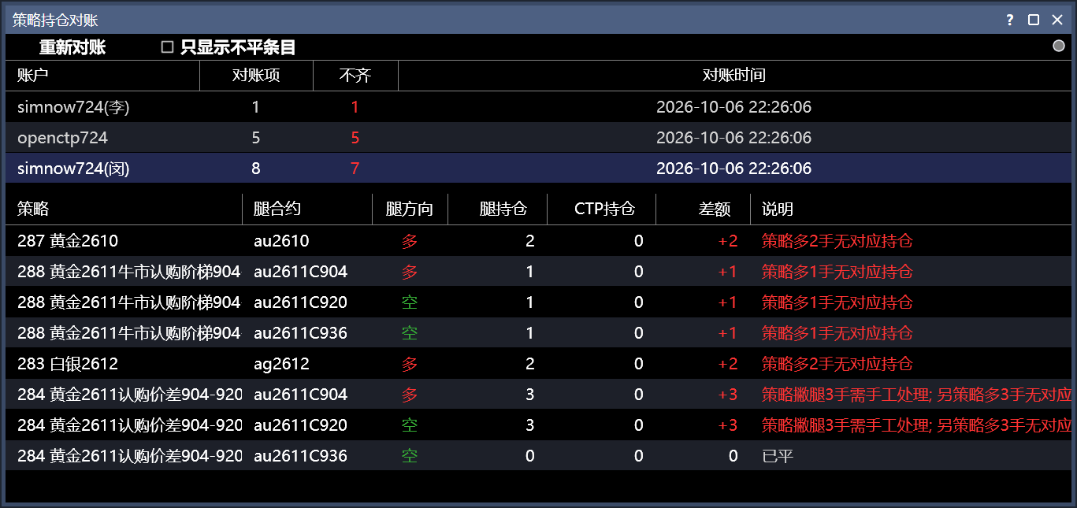Click contract cell au2610
The height and width of the screenshot is (508, 1077).
(281, 241)
